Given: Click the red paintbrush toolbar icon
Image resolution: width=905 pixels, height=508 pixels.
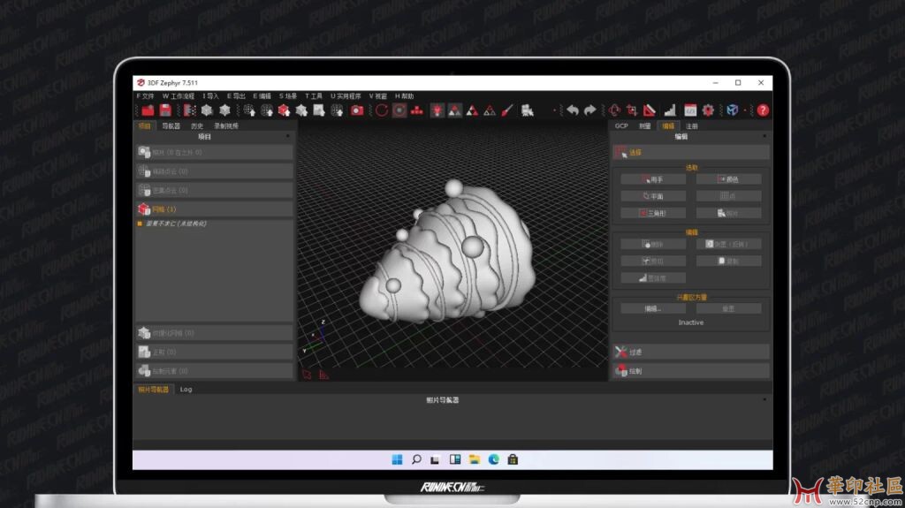Looking at the screenshot, I should 506,110.
